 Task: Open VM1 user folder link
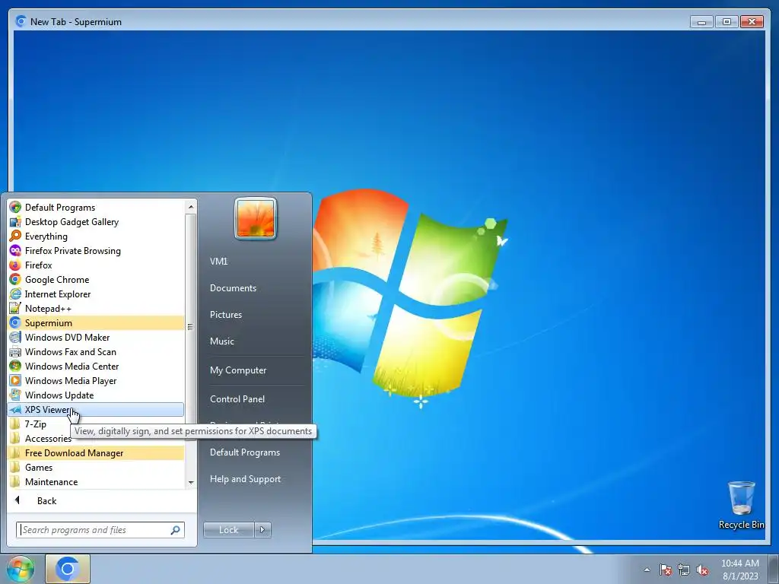(218, 262)
